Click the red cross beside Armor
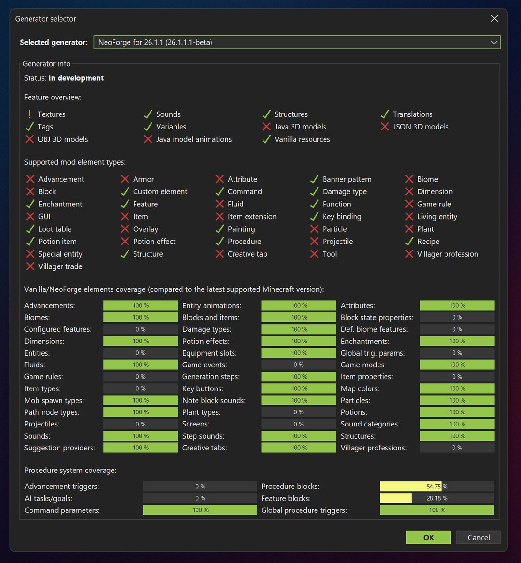 (125, 179)
